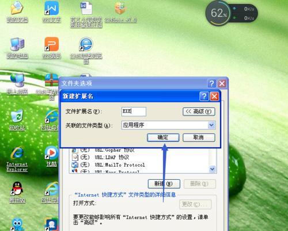Viewport: 288px width, 231px height.
Task: Open My Computer (我的电脑) on the desktop
Action: pos(17,48)
